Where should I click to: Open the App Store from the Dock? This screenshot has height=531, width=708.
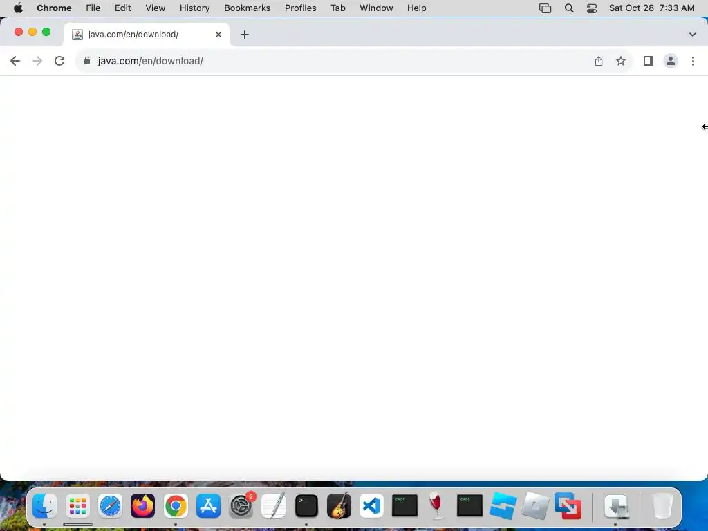click(x=208, y=505)
